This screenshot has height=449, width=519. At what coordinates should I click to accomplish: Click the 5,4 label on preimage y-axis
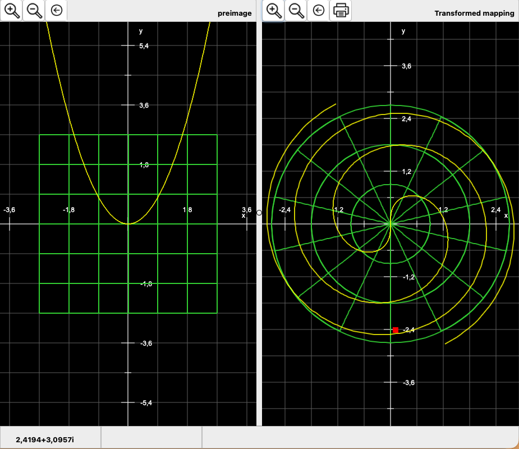click(144, 46)
